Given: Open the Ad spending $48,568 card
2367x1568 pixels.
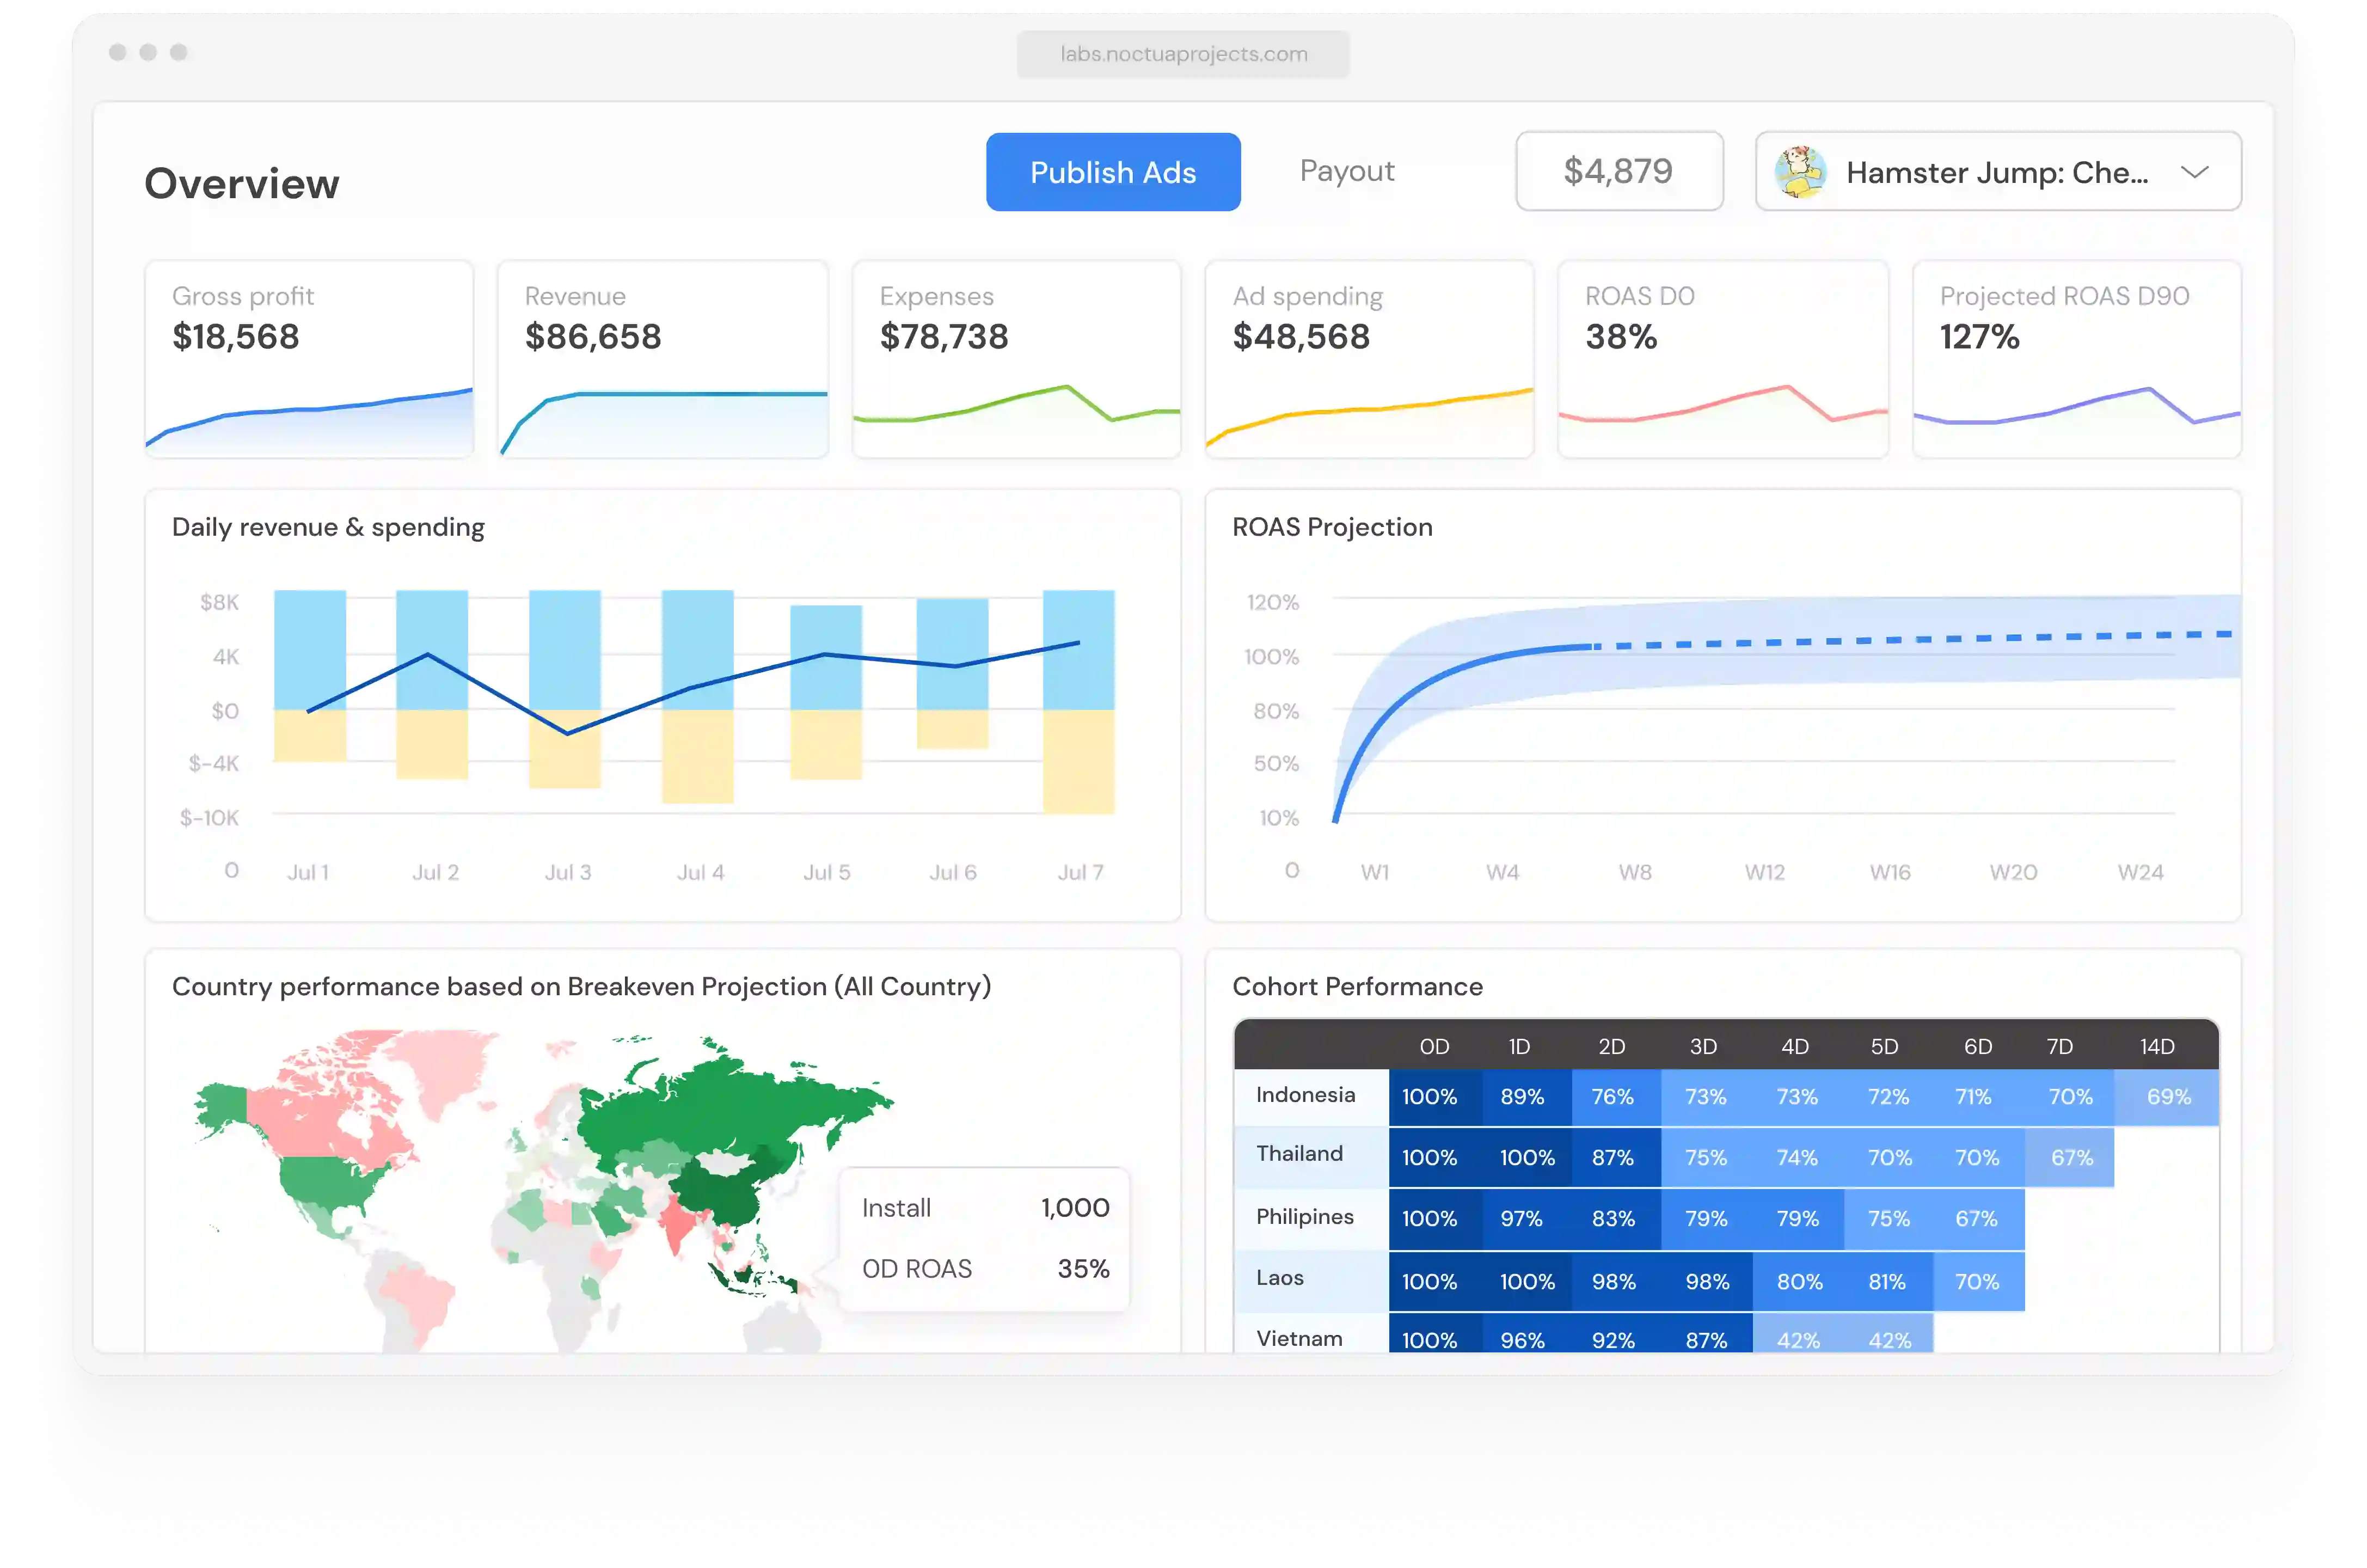Looking at the screenshot, I should click(x=1369, y=359).
